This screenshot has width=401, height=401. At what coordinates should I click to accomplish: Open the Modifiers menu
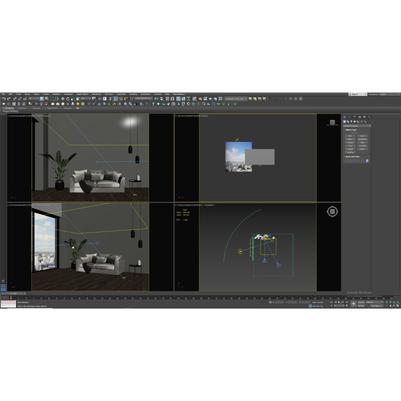coord(56,94)
